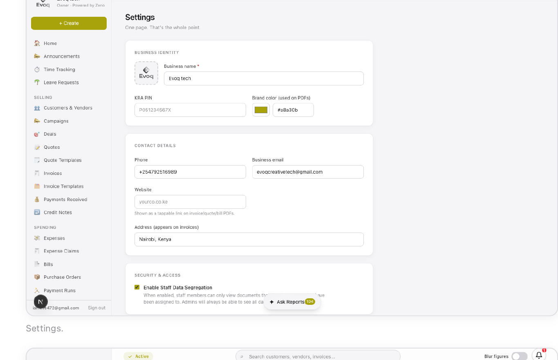Click the Time Tracking stopwatch icon
Image resolution: width=558 pixels, height=360 pixels.
pyautogui.click(x=37, y=69)
